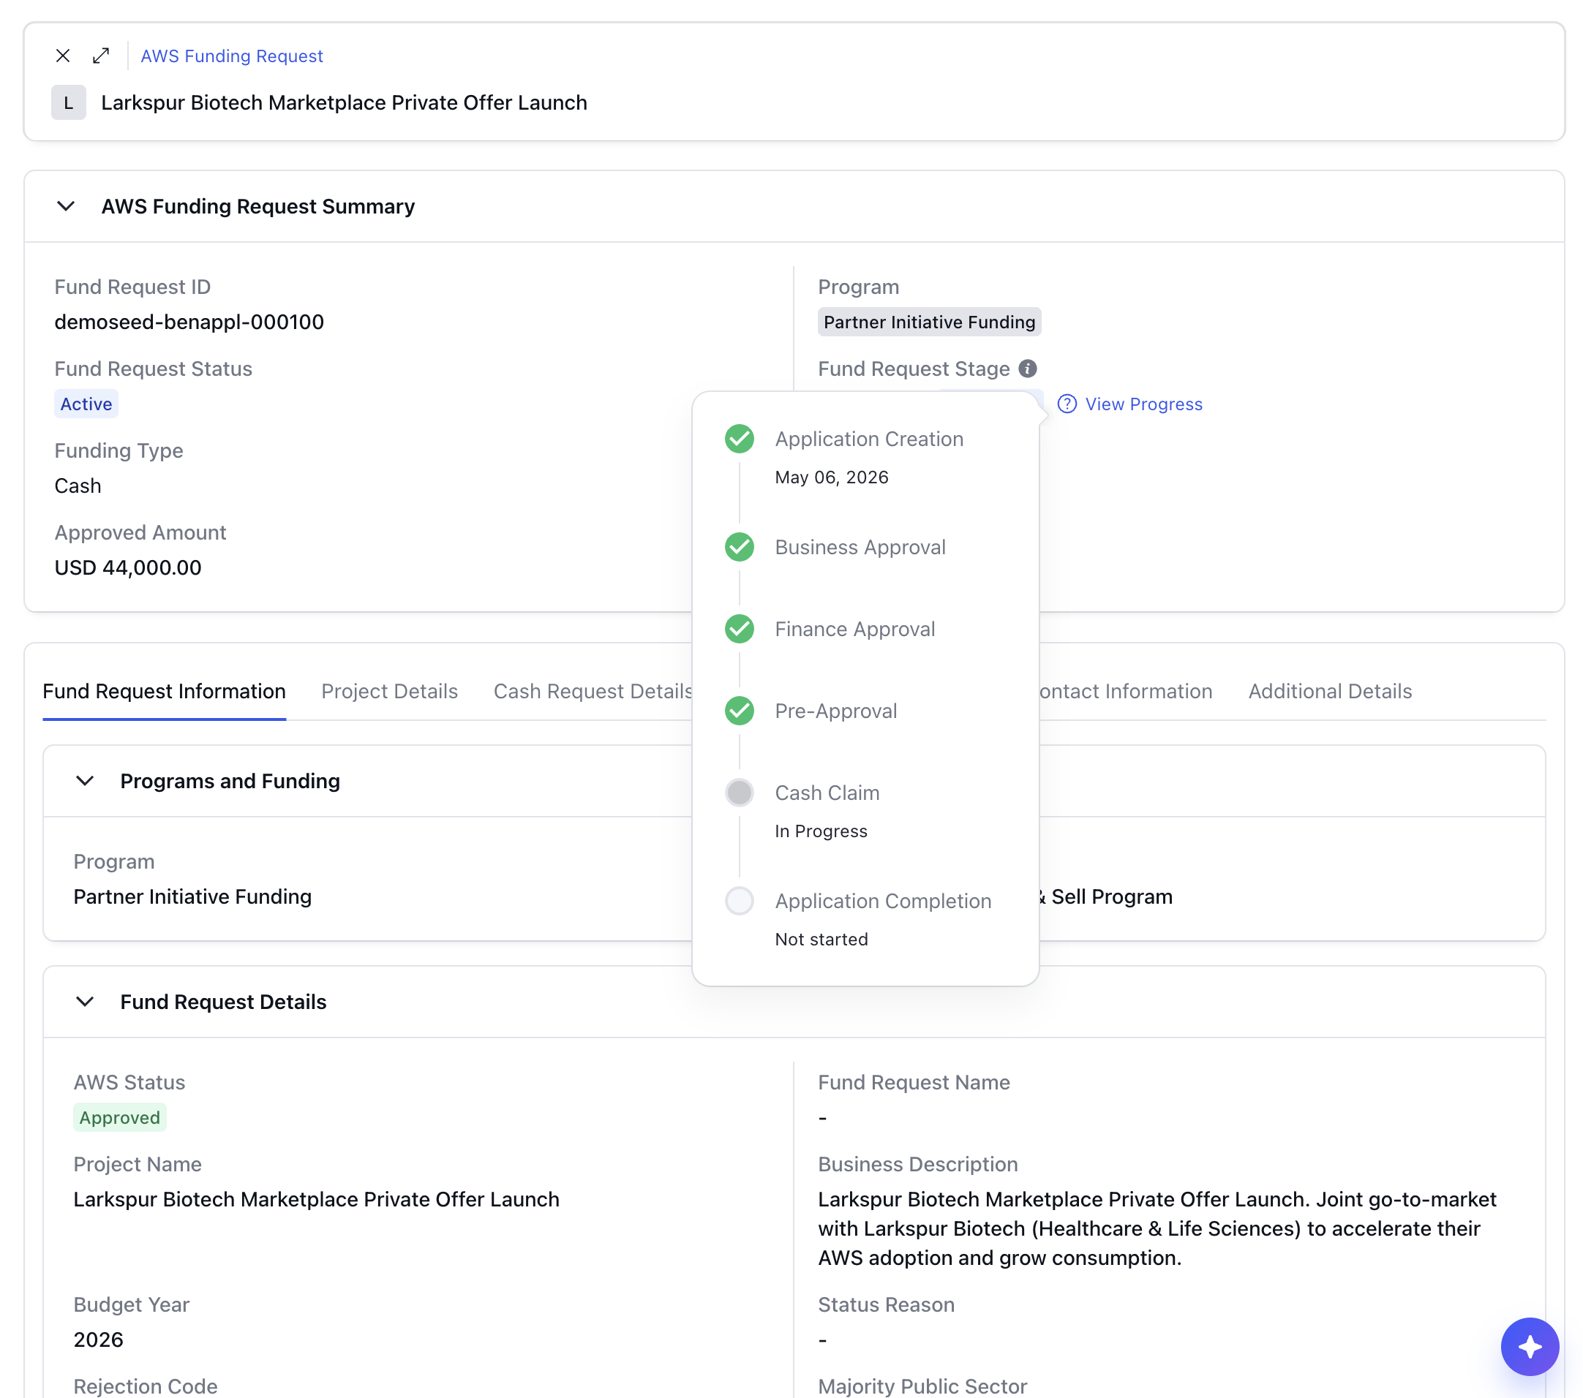Close the funding request panel
Screen dimensions: 1583x1398
pos(64,56)
